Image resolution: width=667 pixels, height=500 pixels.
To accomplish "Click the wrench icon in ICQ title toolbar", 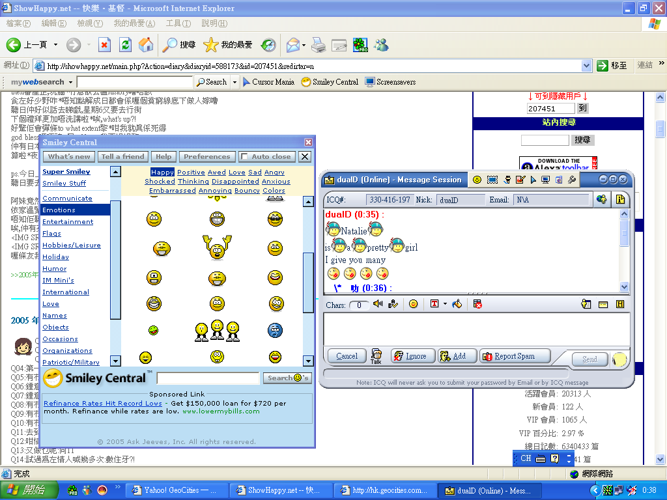I will pyautogui.click(x=572, y=180).
